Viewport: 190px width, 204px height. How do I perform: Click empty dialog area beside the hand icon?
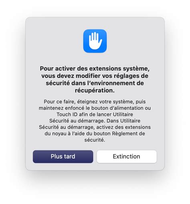tap(133, 41)
